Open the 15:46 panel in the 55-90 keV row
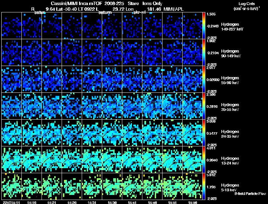 152,79
